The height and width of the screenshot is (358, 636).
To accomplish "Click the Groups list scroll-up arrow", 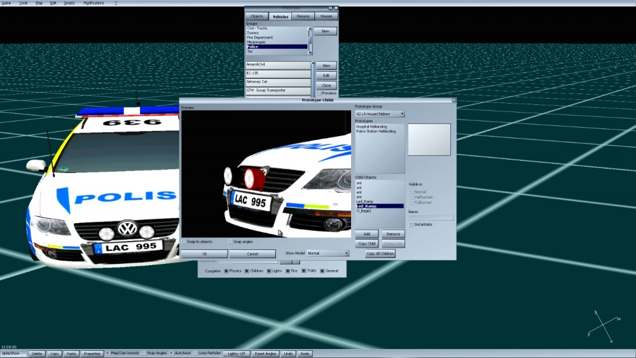I will point(310,29).
